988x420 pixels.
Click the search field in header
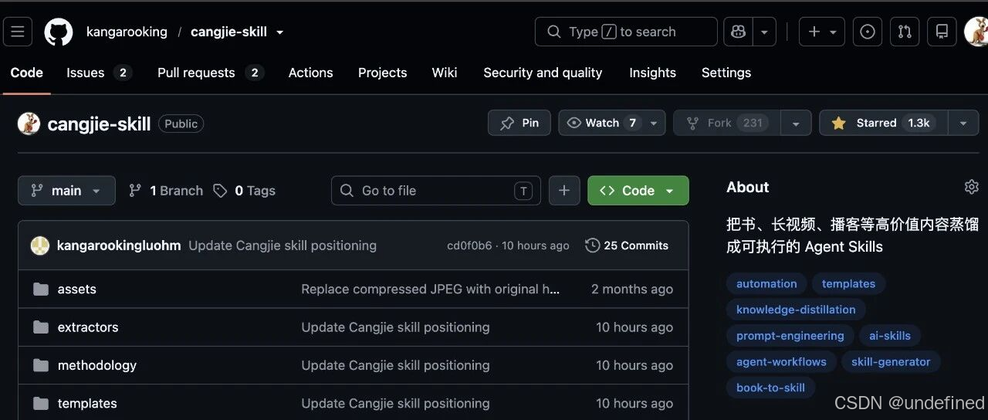[626, 32]
